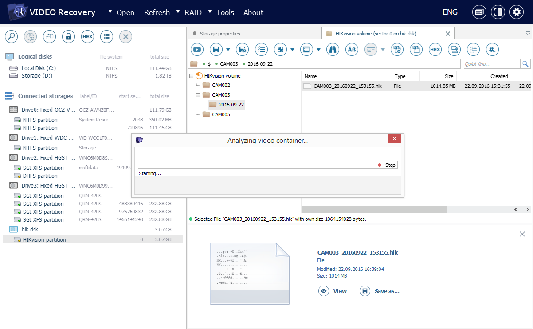The image size is (533, 329).
Task: Collapse the CAM003 folder tree node
Action: tap(198, 95)
